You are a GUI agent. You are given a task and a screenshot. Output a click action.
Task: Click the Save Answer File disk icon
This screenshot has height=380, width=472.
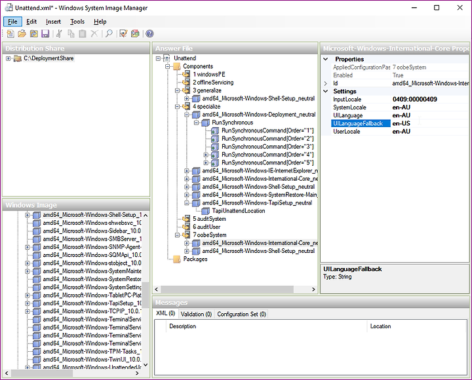(x=45, y=33)
